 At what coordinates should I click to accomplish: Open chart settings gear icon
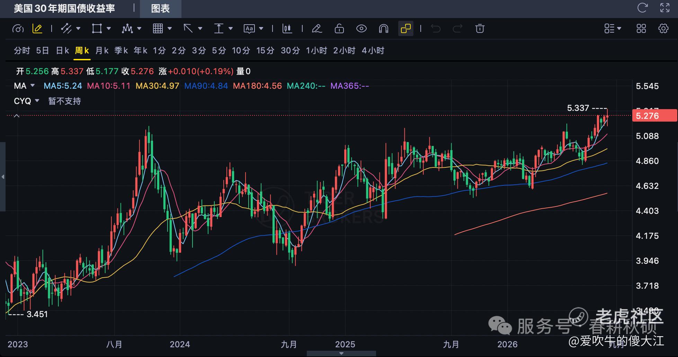[663, 29]
